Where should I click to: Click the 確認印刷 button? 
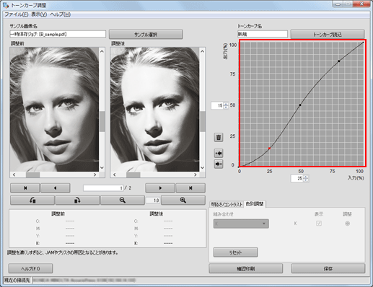pyautogui.click(x=246, y=268)
